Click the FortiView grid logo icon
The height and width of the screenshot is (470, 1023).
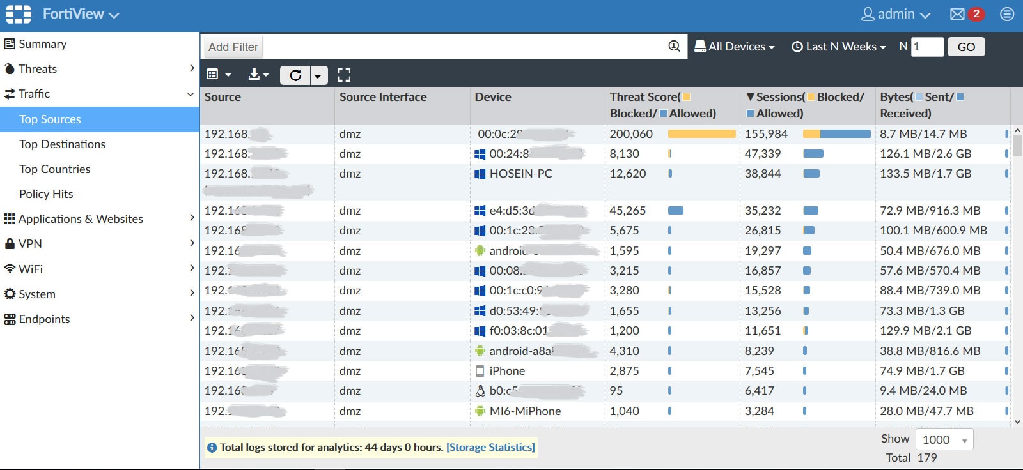[18, 14]
